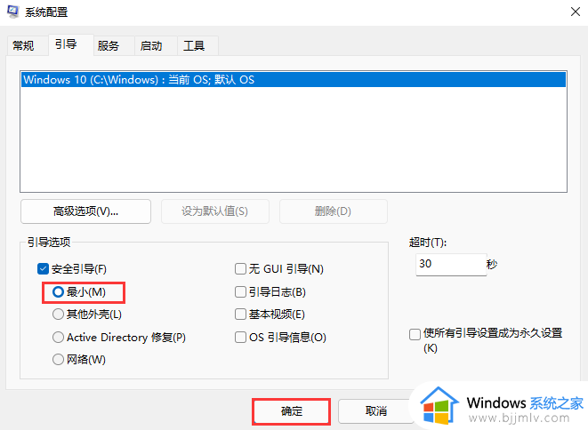Click the 设为默认值(S) button

coord(215,211)
